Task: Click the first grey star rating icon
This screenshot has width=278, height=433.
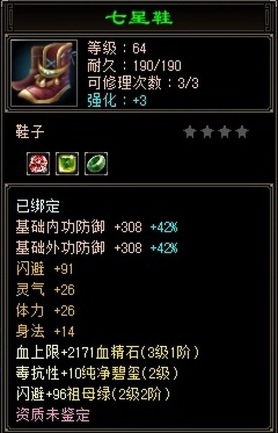Action: pos(190,132)
